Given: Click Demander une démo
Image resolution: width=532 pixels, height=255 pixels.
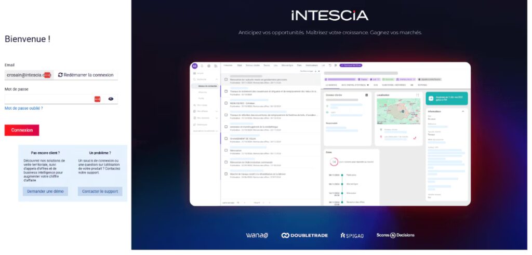Looking at the screenshot, I should tap(45, 191).
